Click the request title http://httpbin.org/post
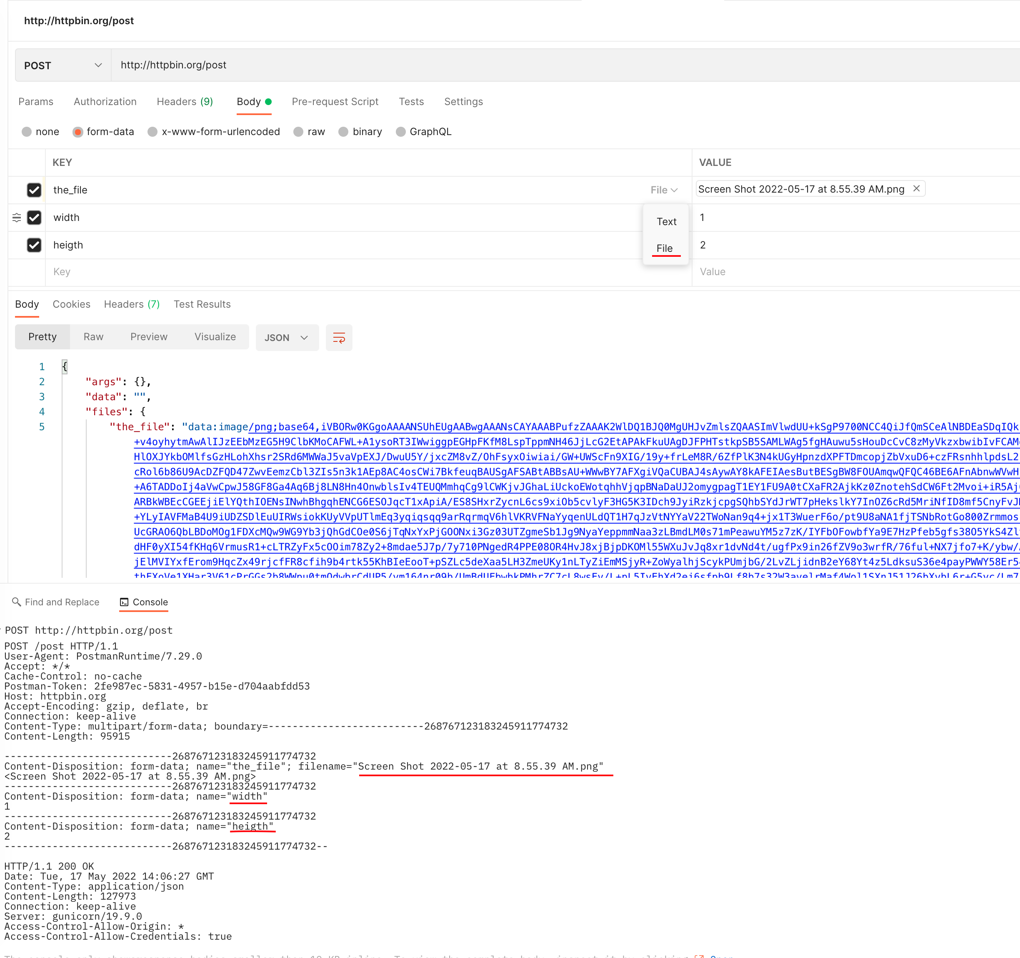 point(79,21)
